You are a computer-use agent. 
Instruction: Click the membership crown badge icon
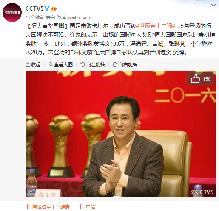pos(54,9)
